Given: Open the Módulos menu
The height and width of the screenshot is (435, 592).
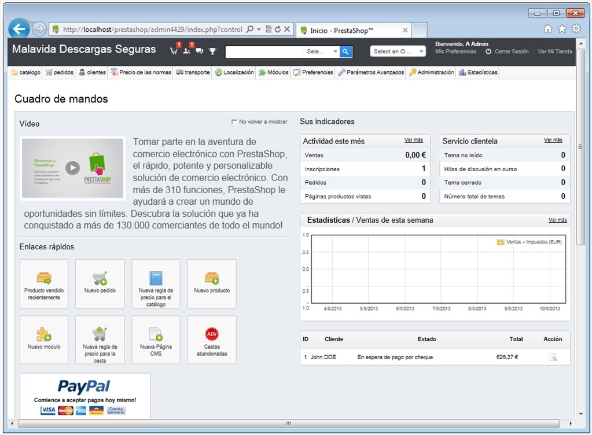Looking at the screenshot, I should point(274,72).
